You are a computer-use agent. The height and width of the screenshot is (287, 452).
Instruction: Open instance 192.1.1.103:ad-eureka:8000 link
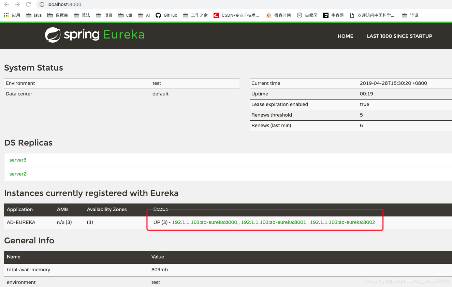click(x=204, y=222)
